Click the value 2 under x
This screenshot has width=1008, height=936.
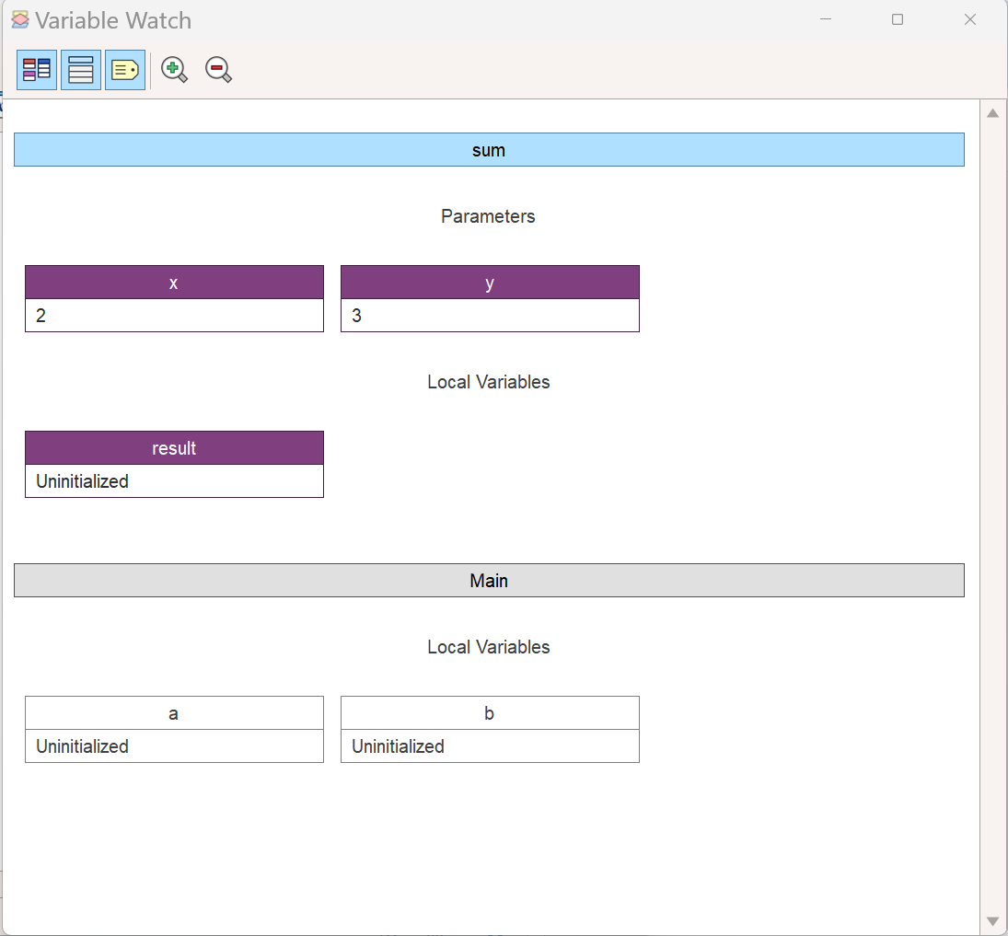[x=174, y=316]
